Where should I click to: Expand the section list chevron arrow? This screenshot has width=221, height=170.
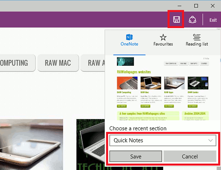coord(211,140)
